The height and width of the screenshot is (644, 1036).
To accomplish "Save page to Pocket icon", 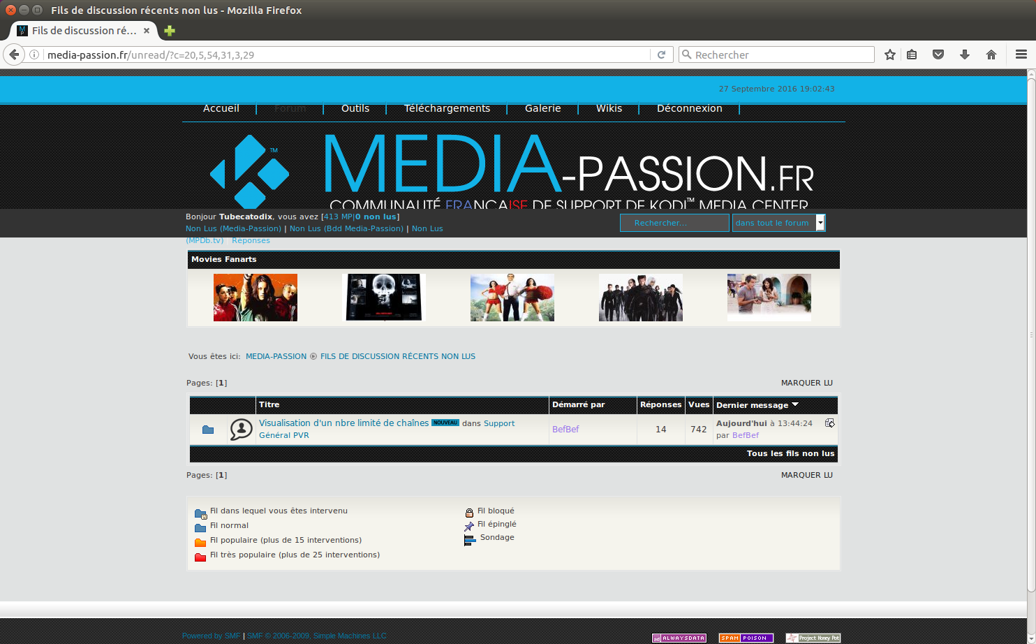I will pos(938,54).
